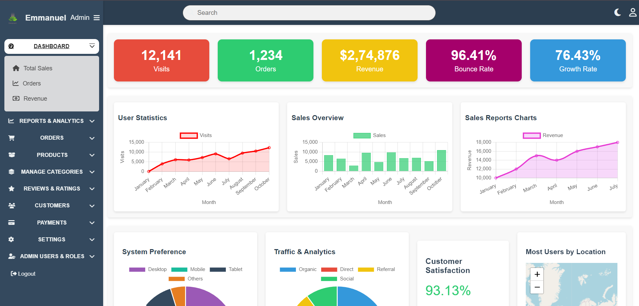This screenshot has width=639, height=306.
Task: Click the user profile icon top right
Action: pos(633,12)
